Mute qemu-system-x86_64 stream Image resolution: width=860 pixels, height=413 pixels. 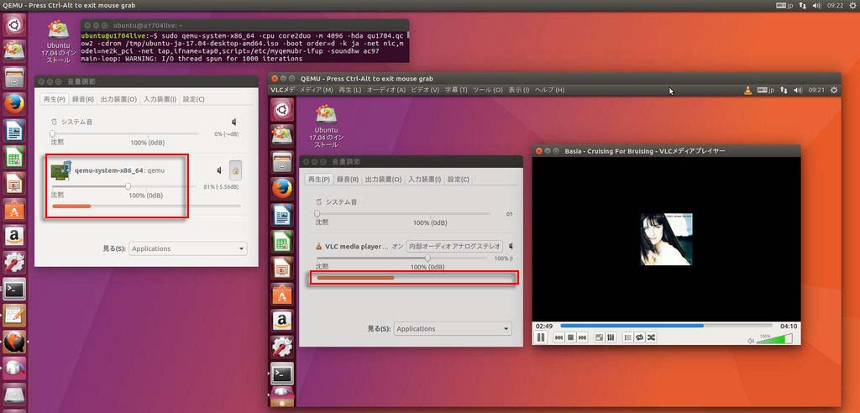coord(219,170)
